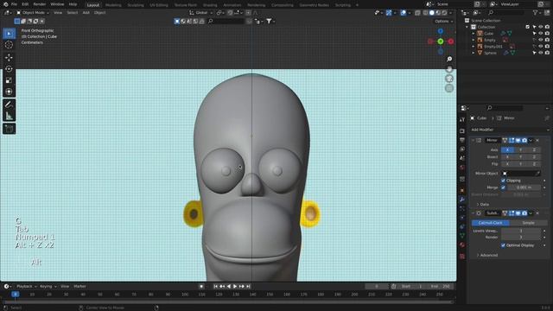This screenshot has width=553, height=311.
Task: Pick the Add Cube tool
Action: point(9,129)
